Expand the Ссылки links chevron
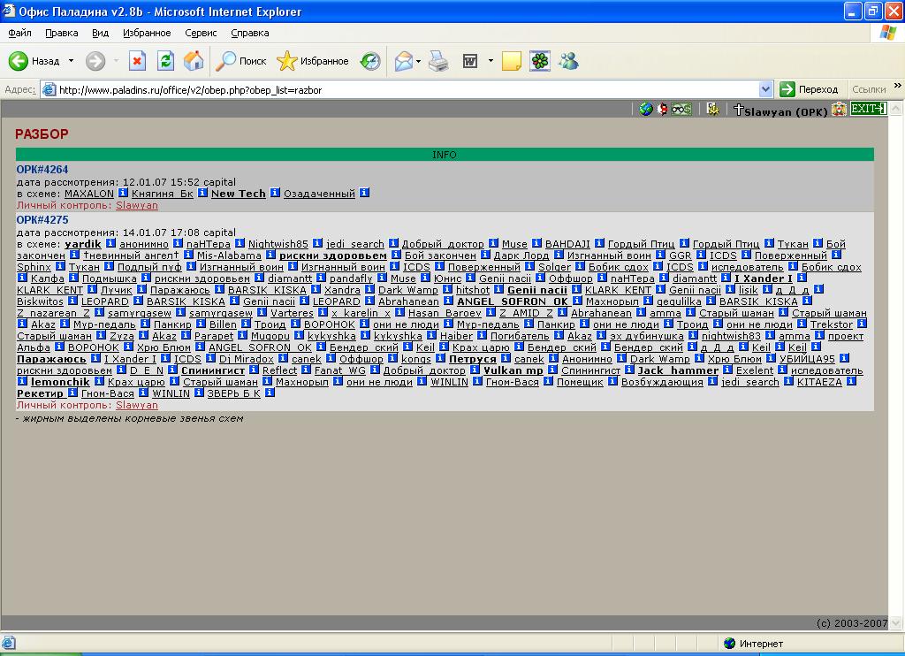Screen dimensions: 905x656 point(898,86)
